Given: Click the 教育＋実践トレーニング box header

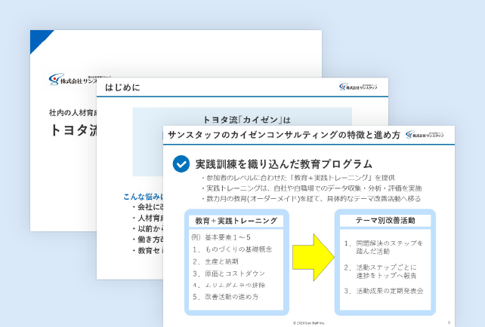Looking at the screenshot, I should pyautogui.click(x=236, y=221).
